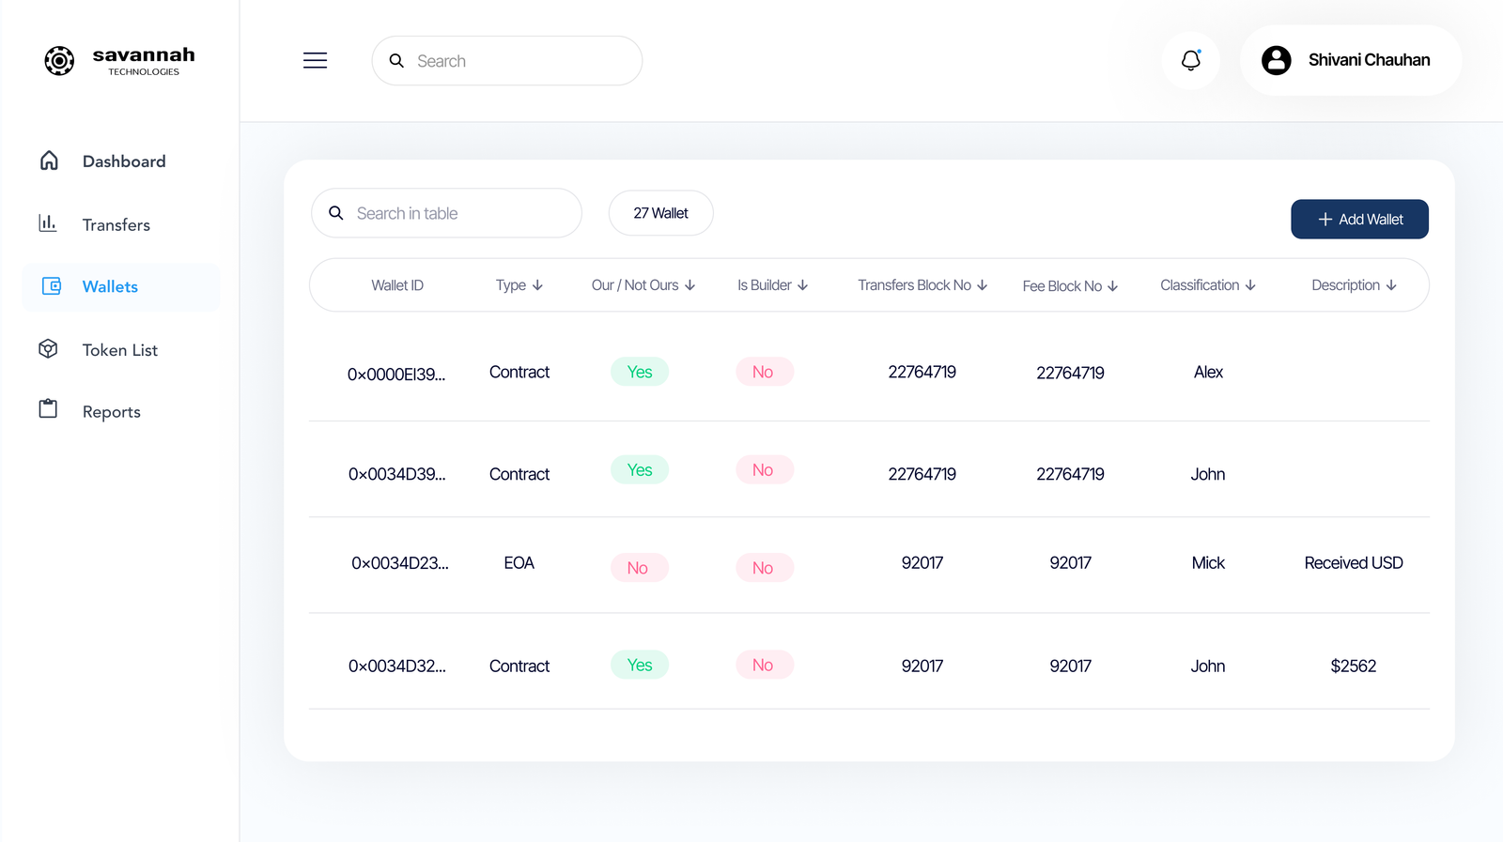Open the Wallets menu item

[110, 287]
